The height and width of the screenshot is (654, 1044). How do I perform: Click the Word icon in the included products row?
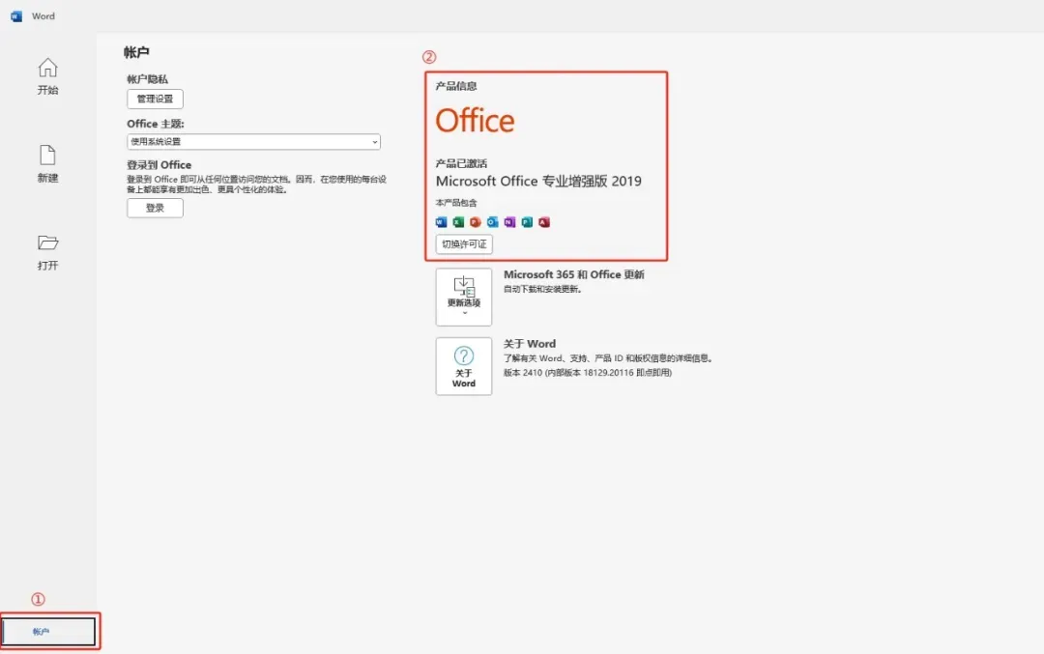441,222
